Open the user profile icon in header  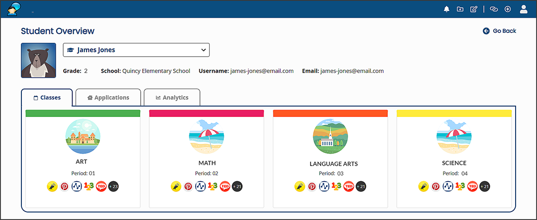524,9
